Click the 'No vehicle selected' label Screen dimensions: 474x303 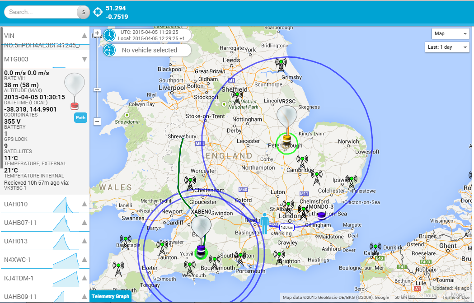(x=149, y=50)
